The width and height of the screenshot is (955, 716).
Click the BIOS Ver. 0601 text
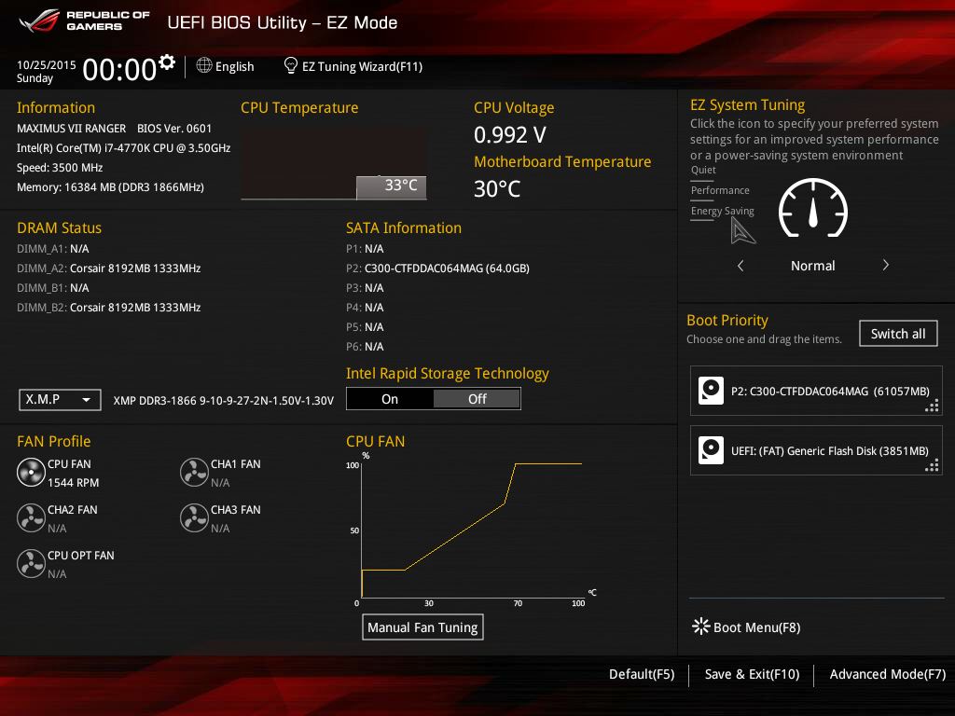174,129
